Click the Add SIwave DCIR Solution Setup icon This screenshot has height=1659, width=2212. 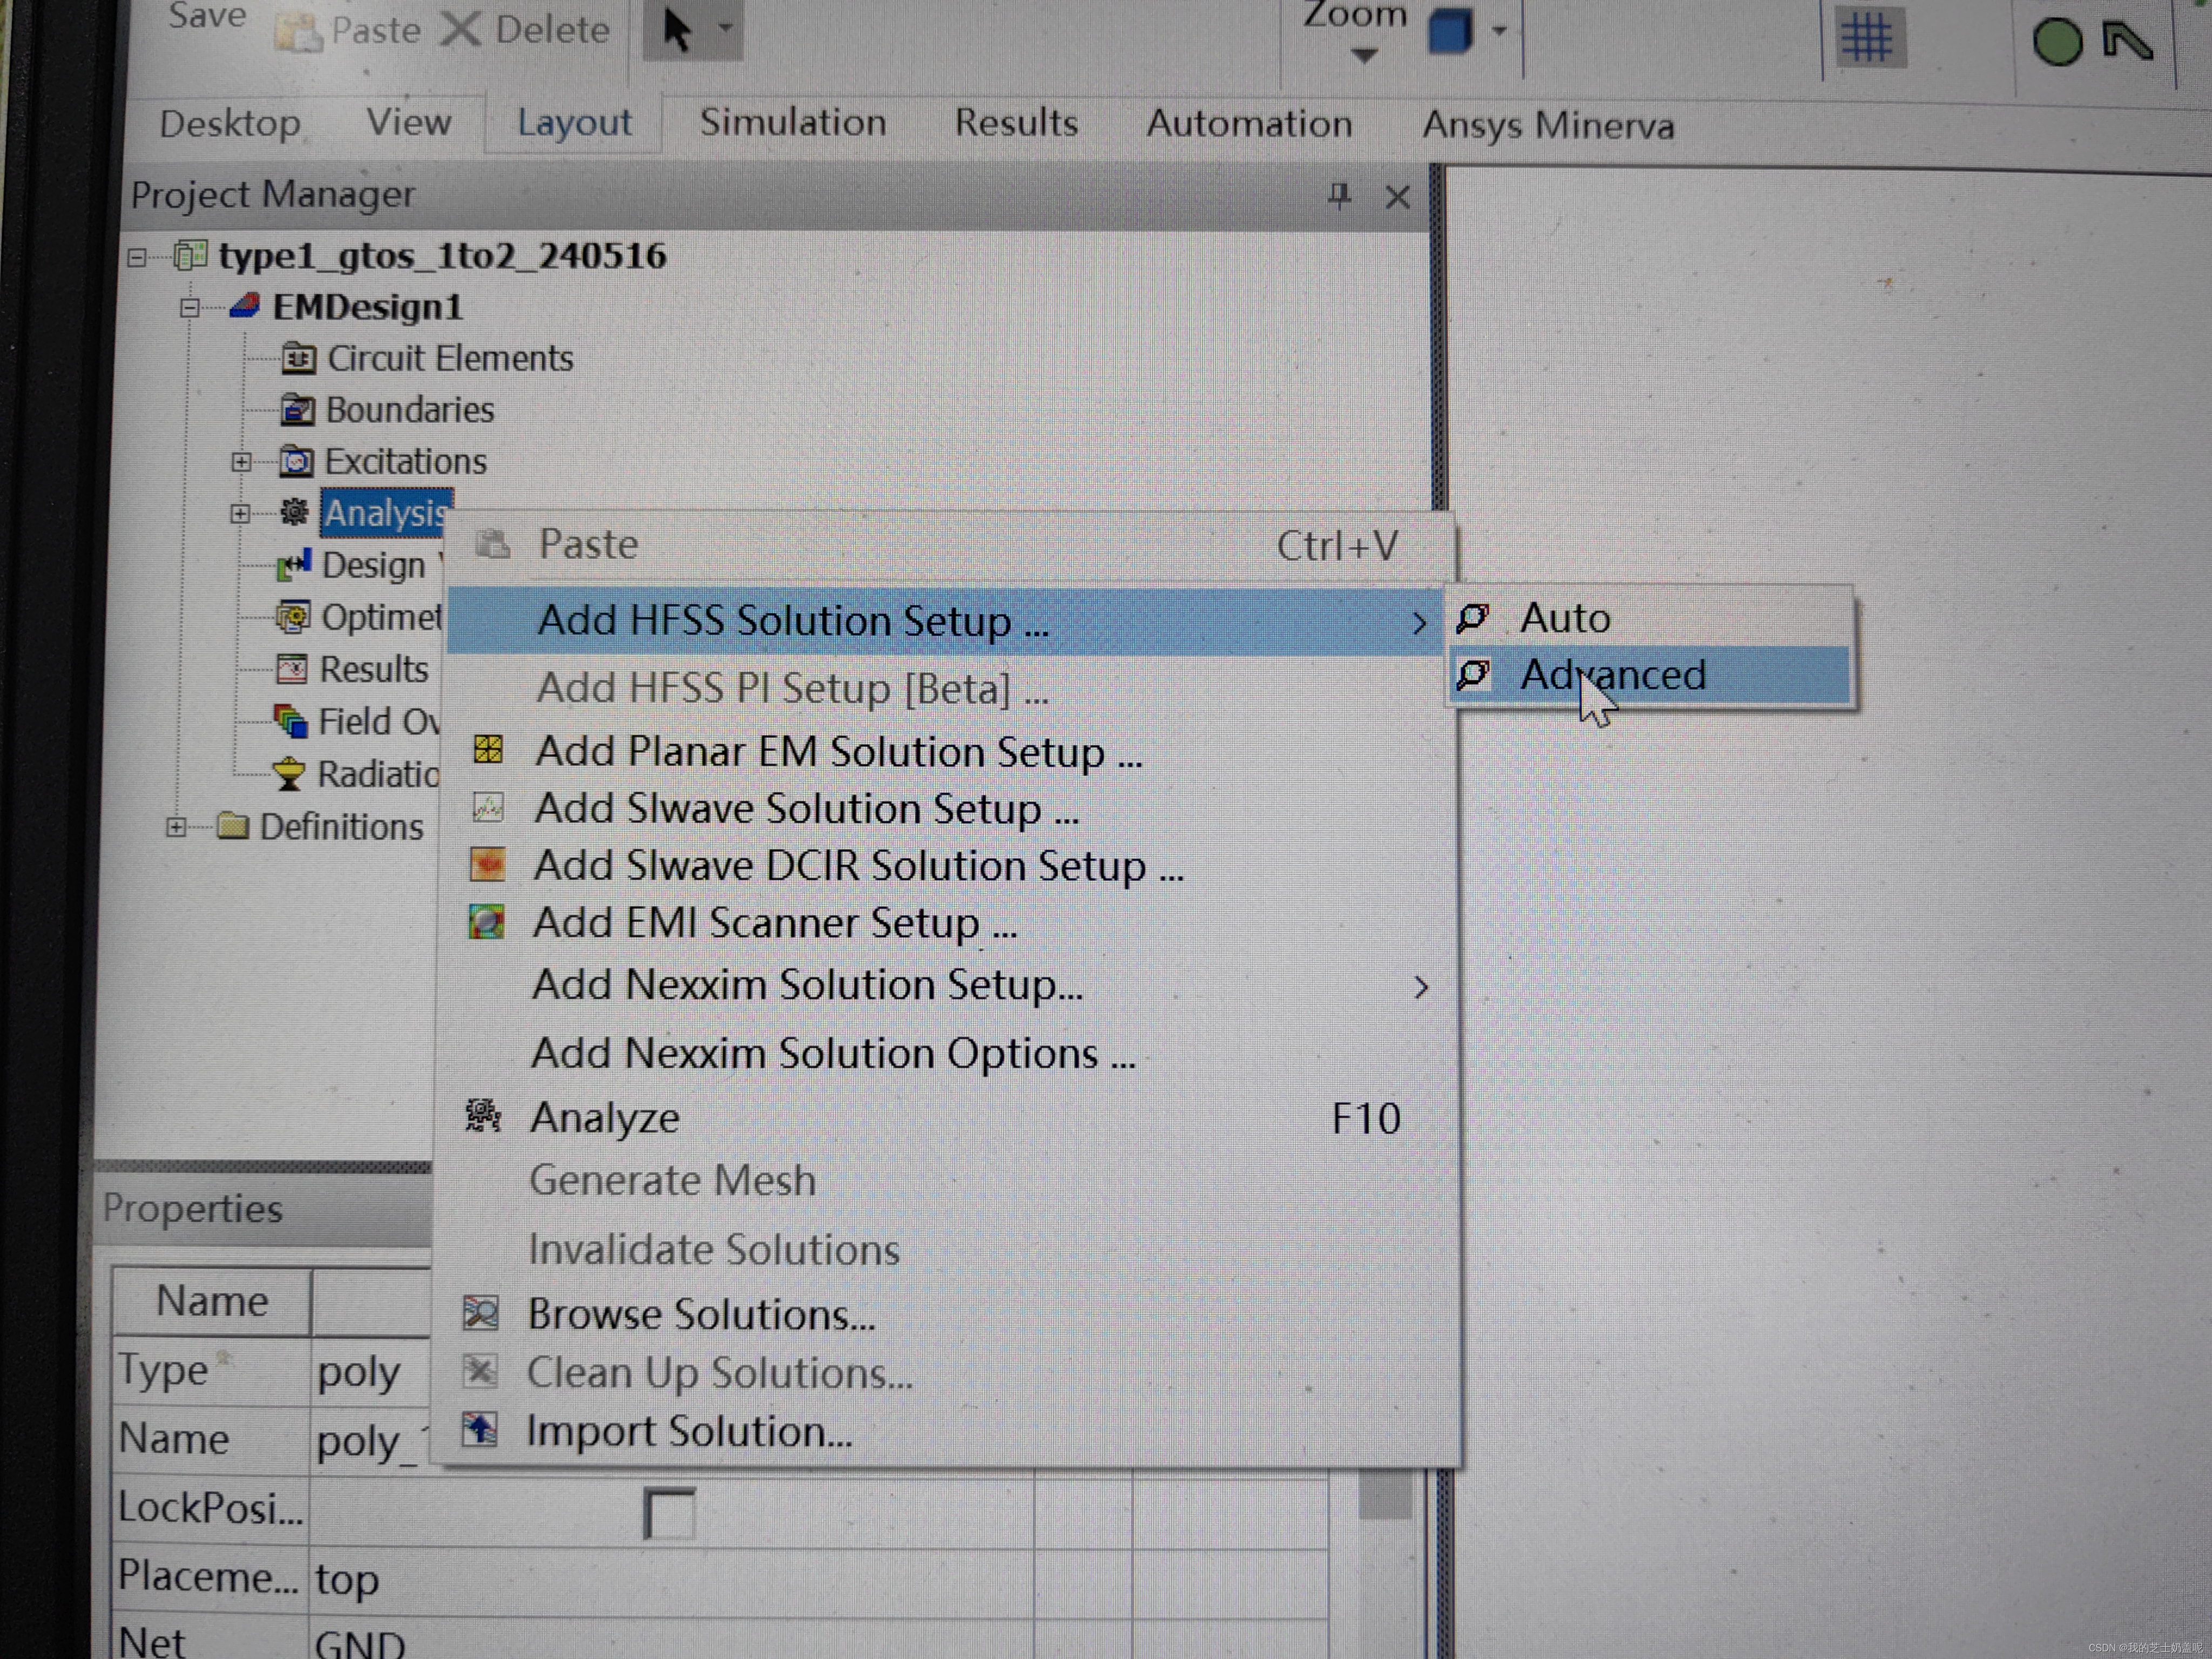(487, 864)
